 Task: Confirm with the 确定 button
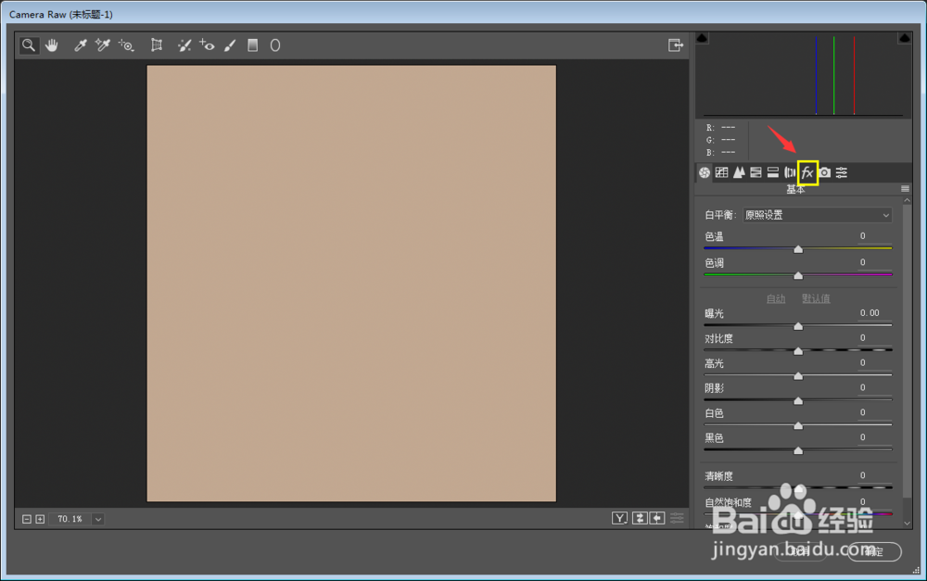pos(874,551)
